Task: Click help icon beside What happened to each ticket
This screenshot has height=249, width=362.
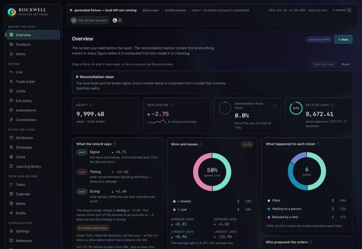Action: pos(319,144)
